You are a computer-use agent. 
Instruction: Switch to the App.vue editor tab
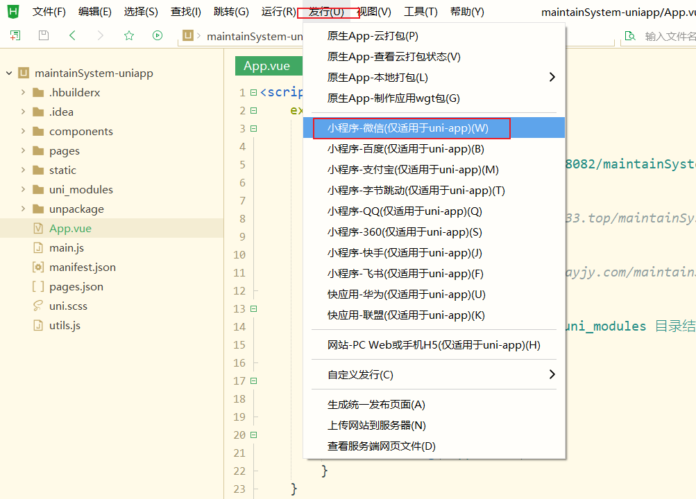[268, 66]
